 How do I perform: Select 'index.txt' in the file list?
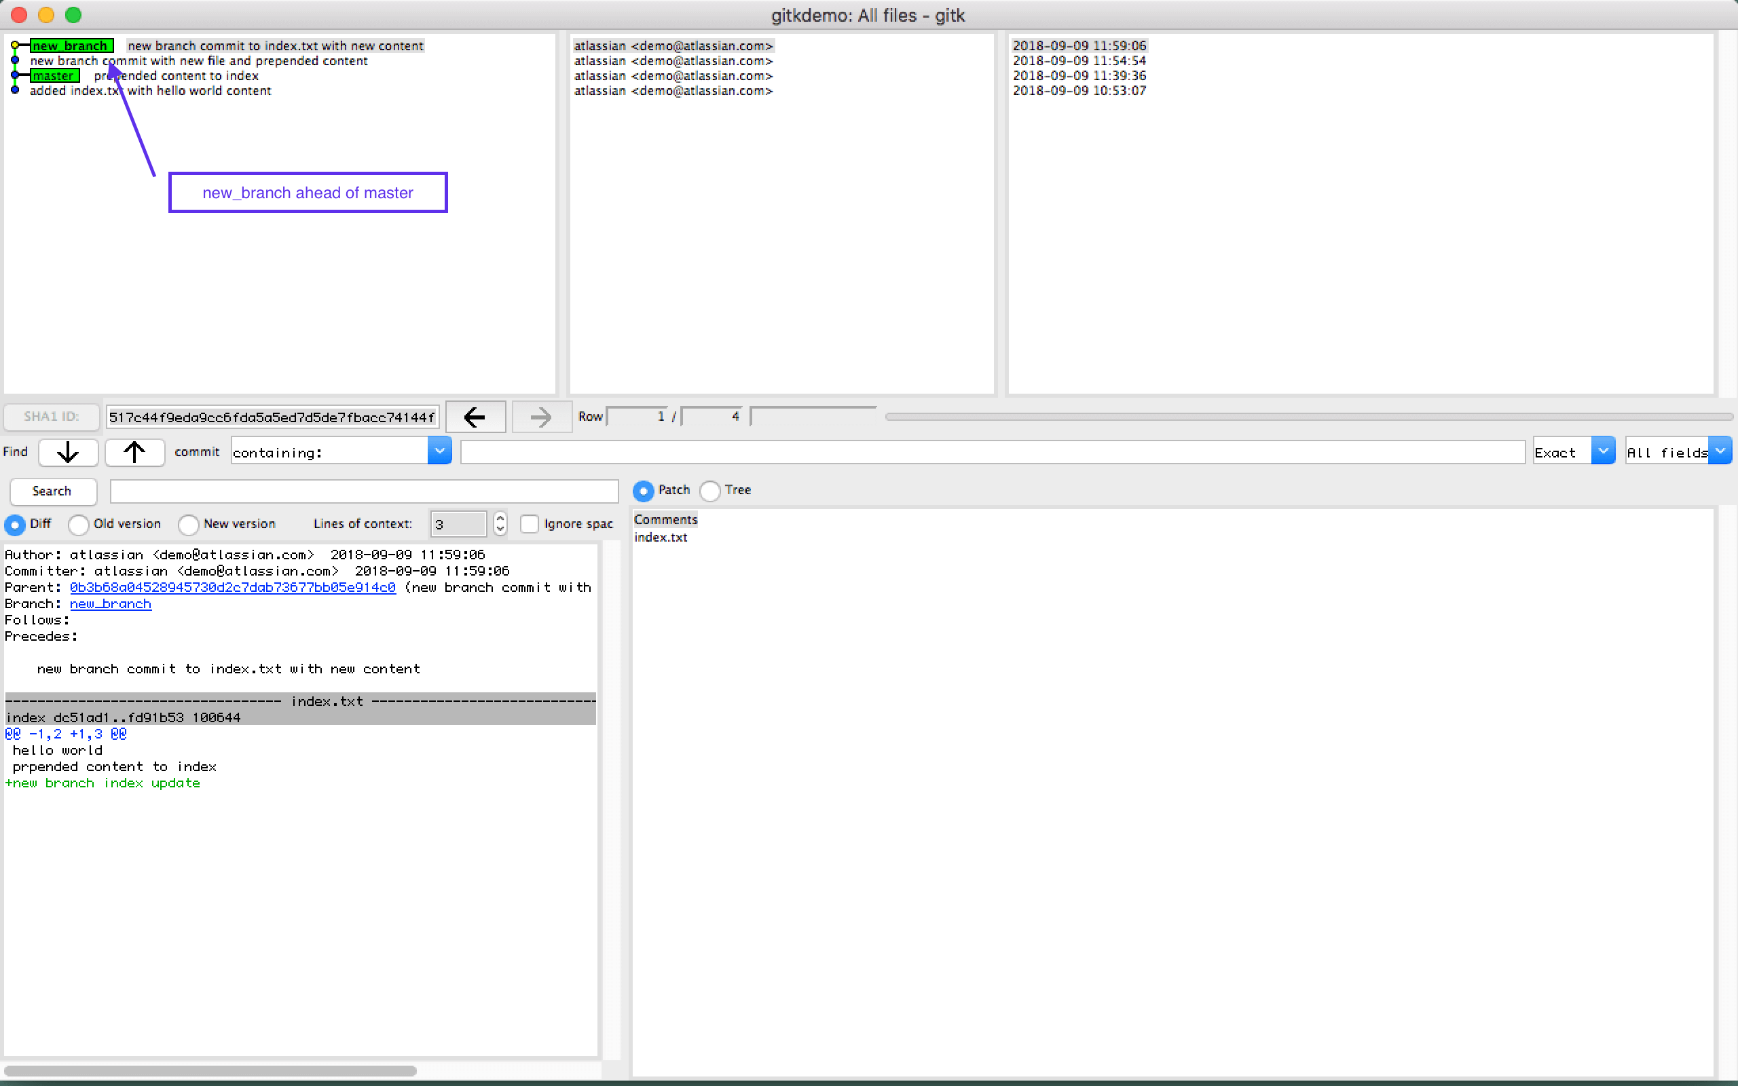pos(661,538)
